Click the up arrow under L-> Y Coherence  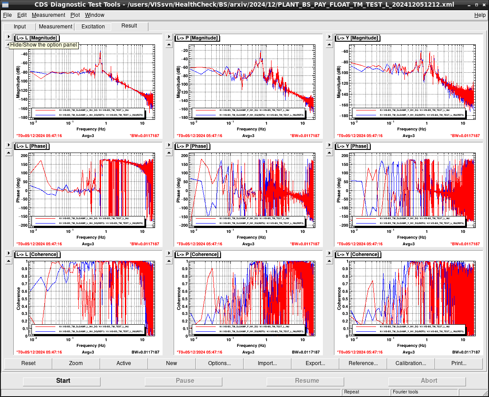click(330, 261)
